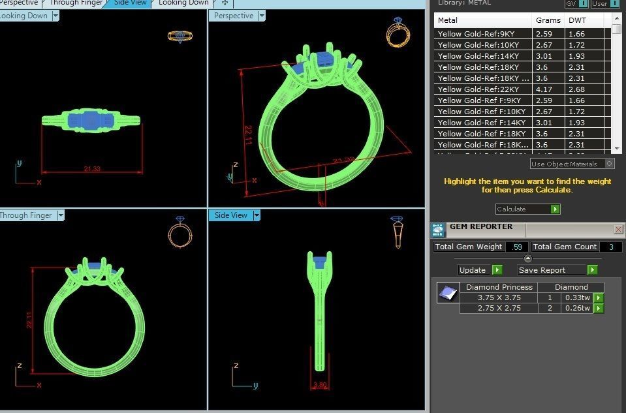Image resolution: width=626 pixels, height=413 pixels.
Task: Click the 3.75 X 3.75 gem size cell
Action: (x=499, y=298)
